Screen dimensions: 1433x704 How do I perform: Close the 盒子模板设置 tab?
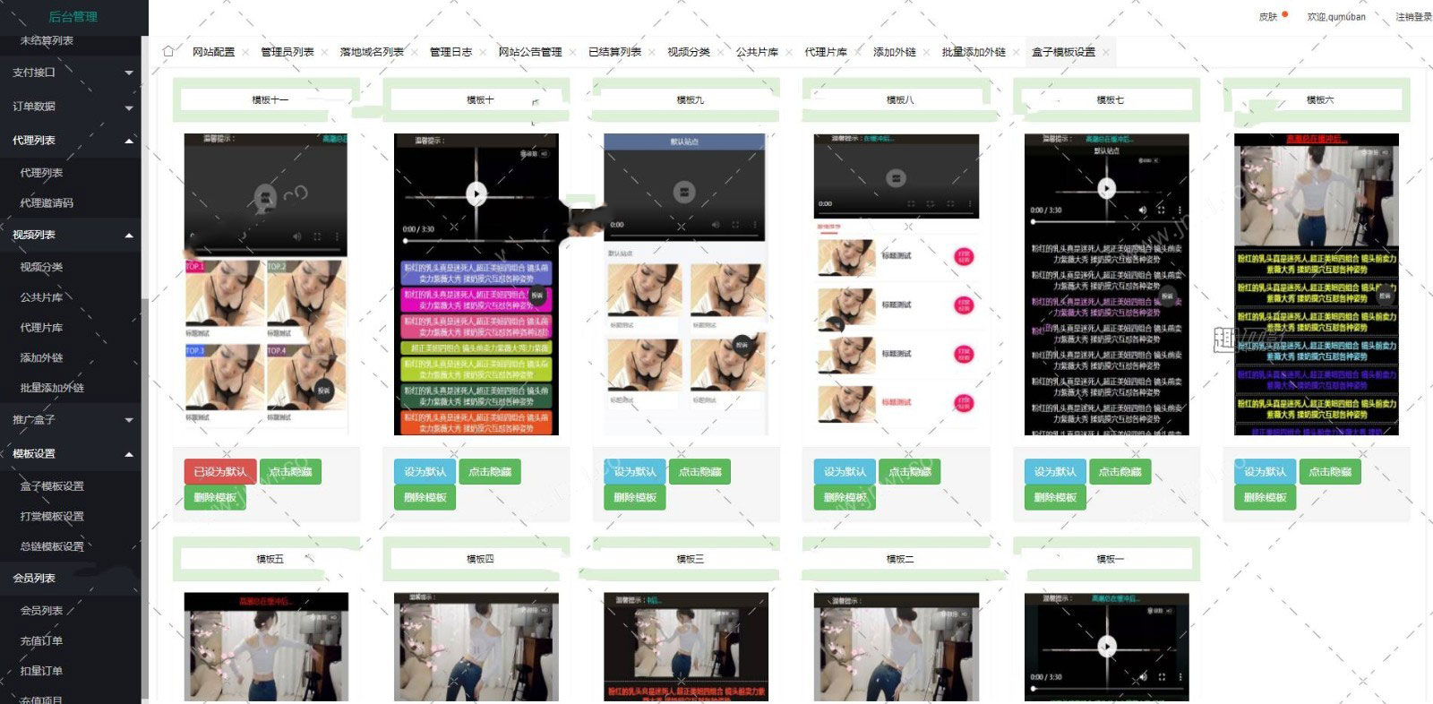point(1106,53)
